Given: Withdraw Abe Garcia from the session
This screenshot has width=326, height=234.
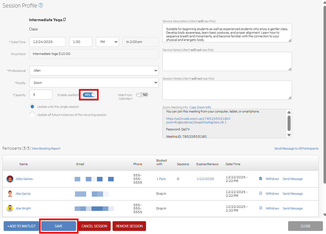Looking at the screenshot, I should click(272, 194).
